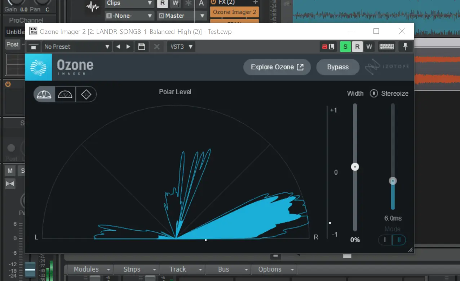The height and width of the screenshot is (281, 460).
Task: Click the ProChannel module power icon
Action: [8, 84]
